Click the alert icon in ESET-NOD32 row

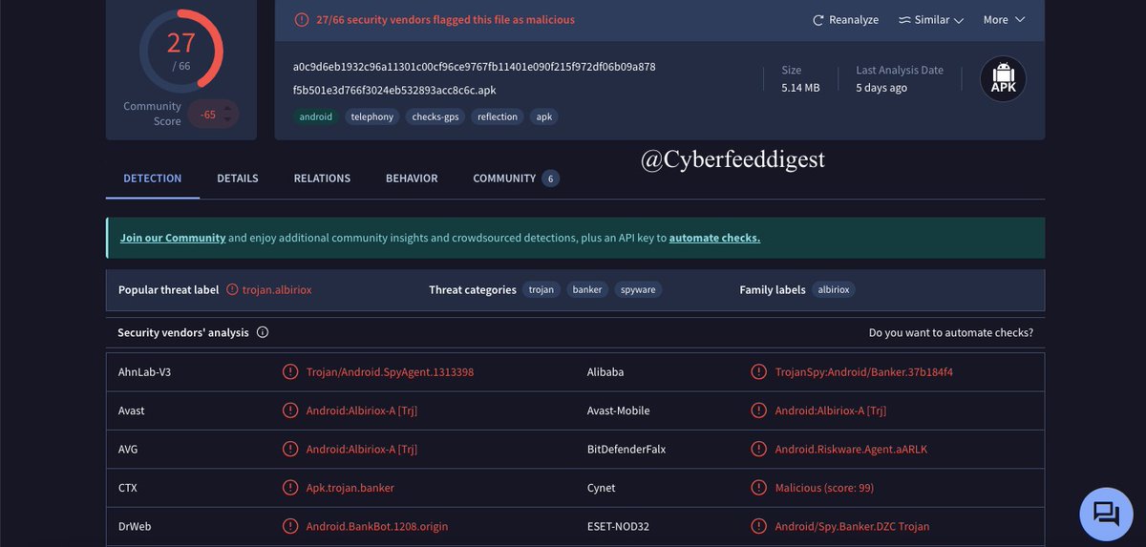(x=758, y=526)
